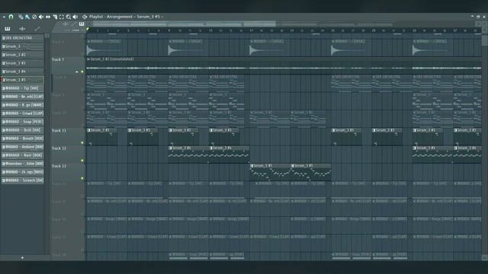Mute Track 7 with its green light
Screen dimensions: 488x274
click(82, 72)
